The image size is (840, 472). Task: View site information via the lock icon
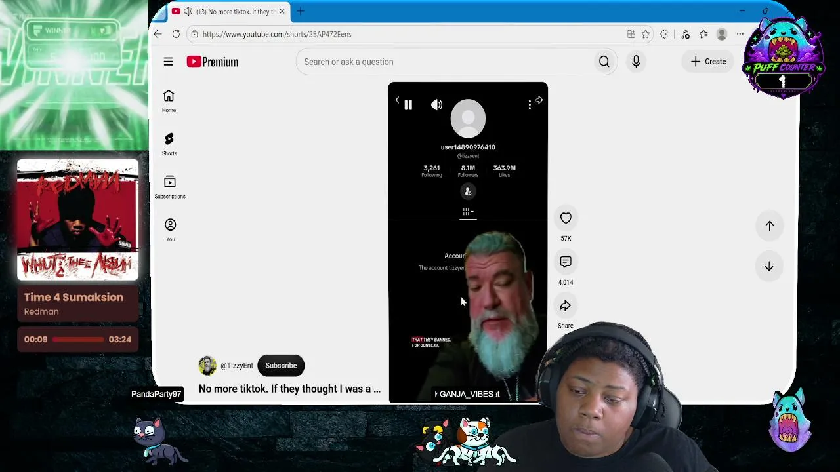point(194,34)
